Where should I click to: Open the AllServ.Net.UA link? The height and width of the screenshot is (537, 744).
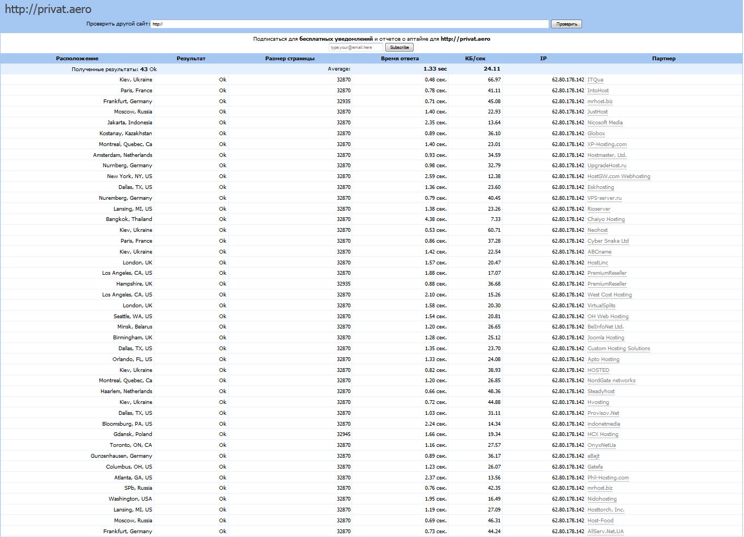[x=605, y=532]
